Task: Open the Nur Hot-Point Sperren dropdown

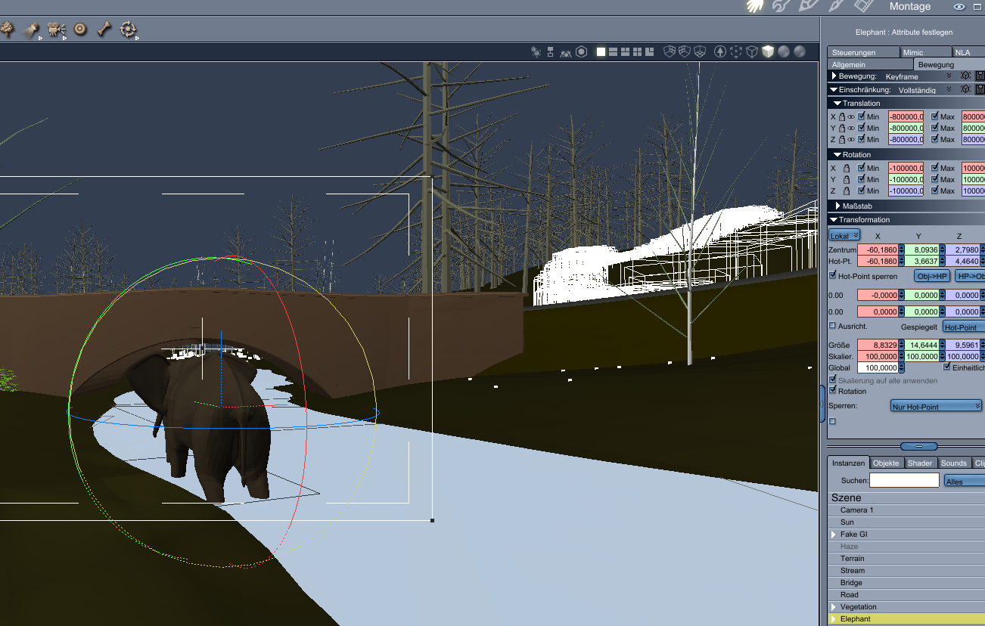Action: pos(937,406)
